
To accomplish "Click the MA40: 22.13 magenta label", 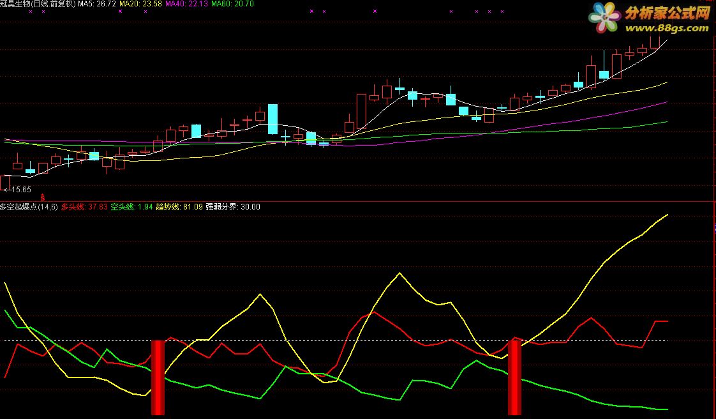I will [x=187, y=4].
